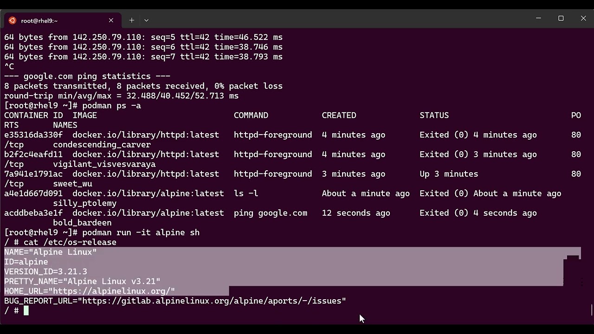This screenshot has height=334, width=594.
Task: Click the ID=alpine line
Action: [26, 262]
